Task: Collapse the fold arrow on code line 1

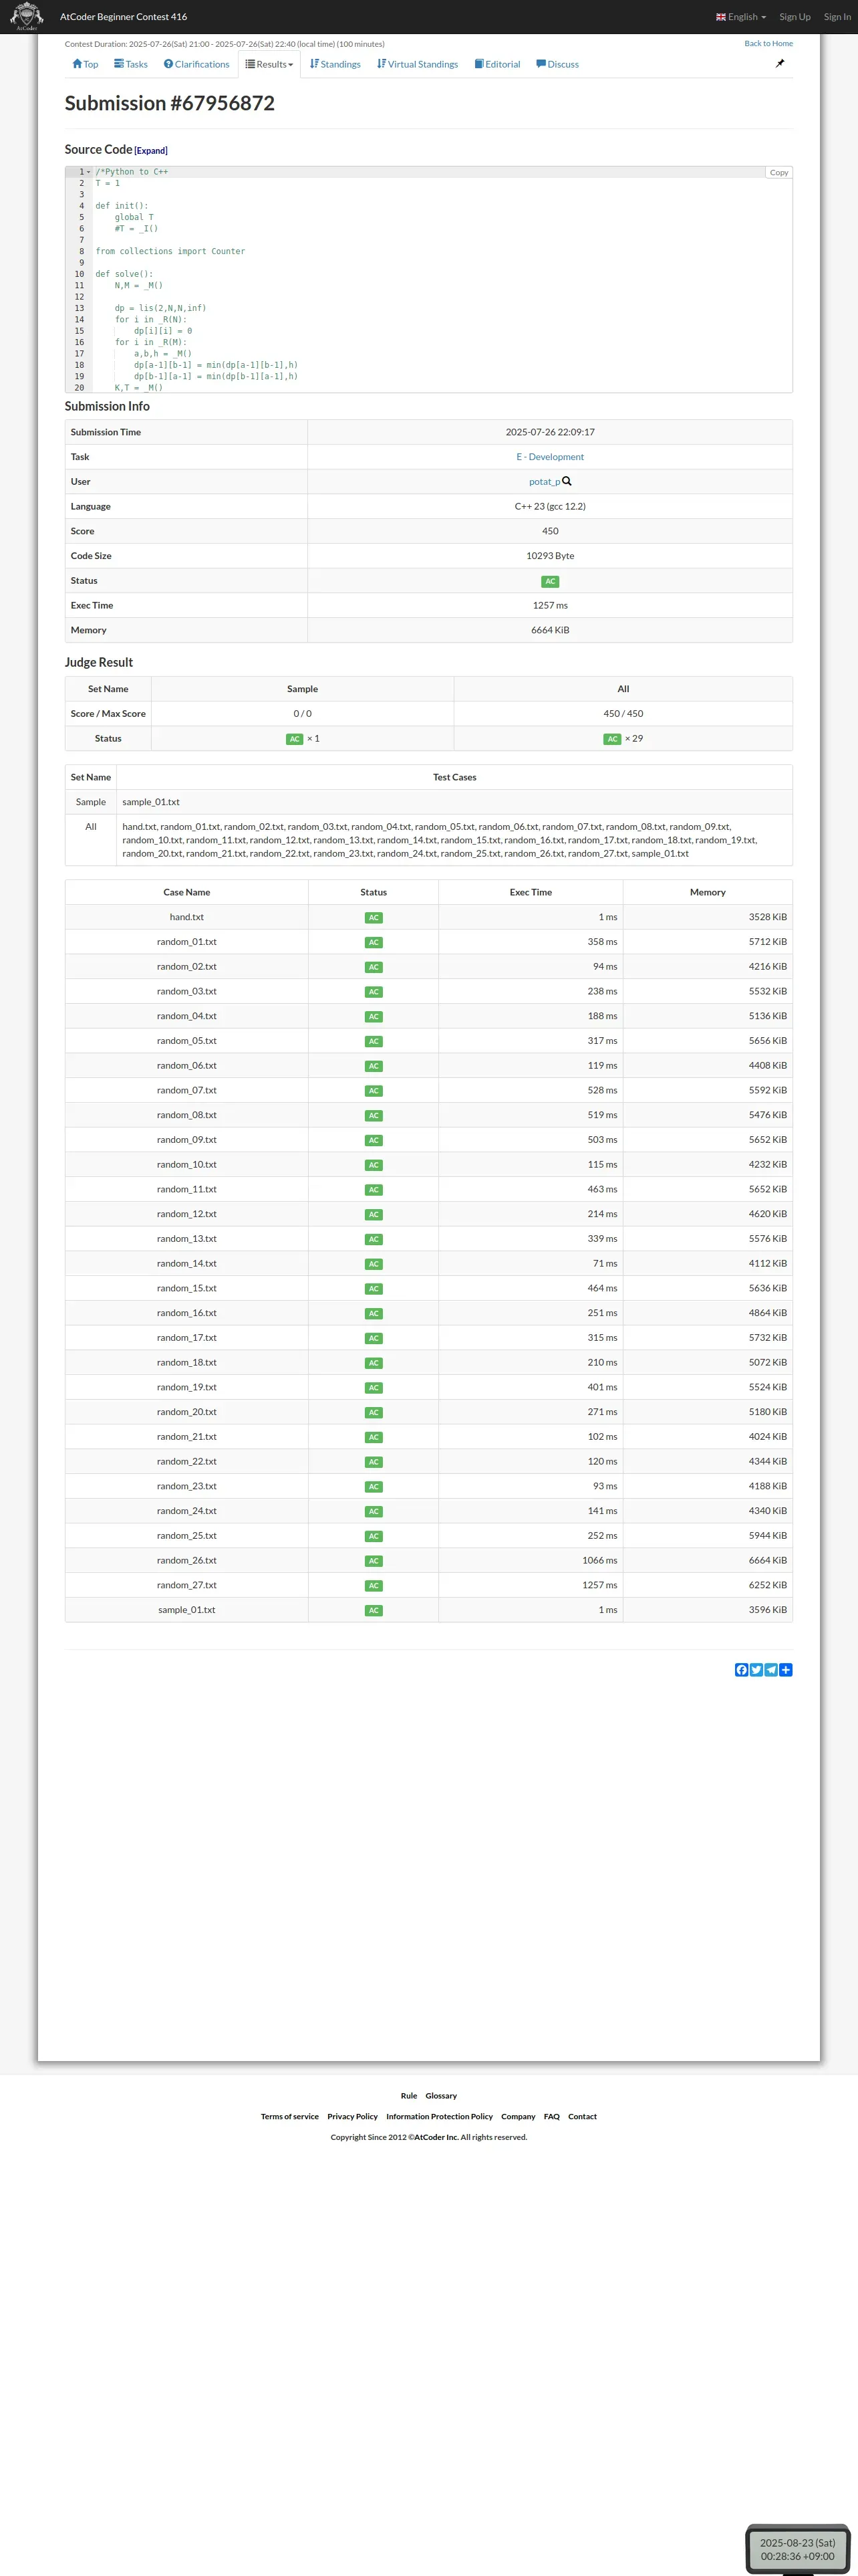Action: (x=88, y=172)
